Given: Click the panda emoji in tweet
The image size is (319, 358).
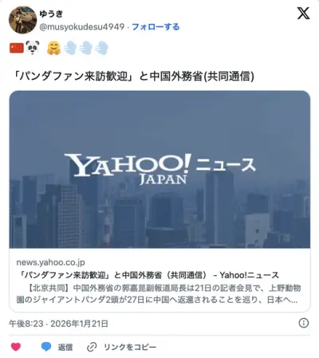Looking at the screenshot, I should [x=33, y=48].
